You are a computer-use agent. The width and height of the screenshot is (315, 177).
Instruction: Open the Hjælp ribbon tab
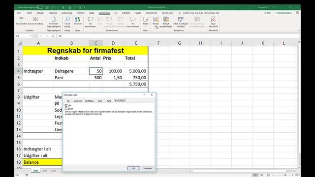coord(138,13)
